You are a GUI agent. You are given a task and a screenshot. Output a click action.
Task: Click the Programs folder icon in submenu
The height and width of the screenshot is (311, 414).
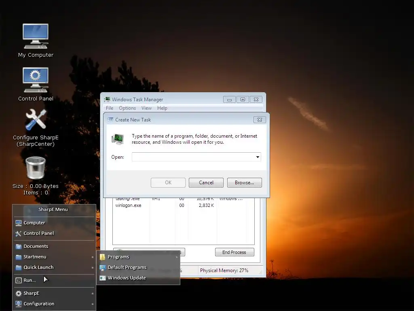click(102, 257)
